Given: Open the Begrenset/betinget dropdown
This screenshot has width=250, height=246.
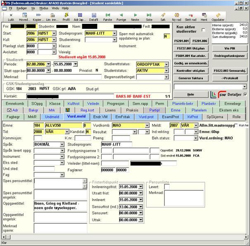Looking at the screenshot, I should pyautogui.click(x=167, y=77).
